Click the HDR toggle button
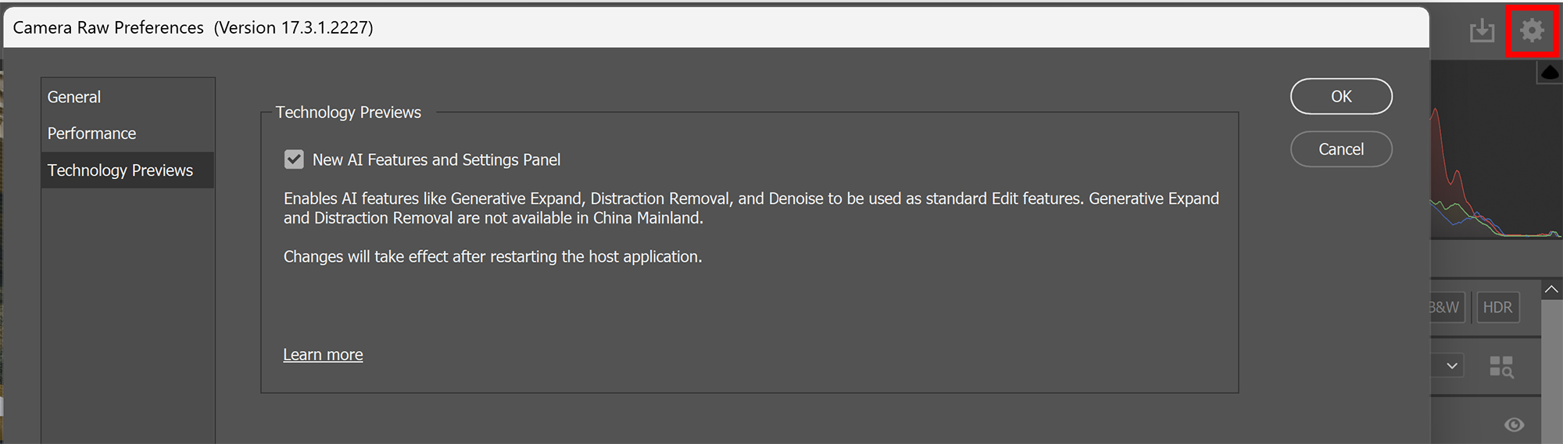Image resolution: width=1563 pixels, height=444 pixels. point(1497,307)
